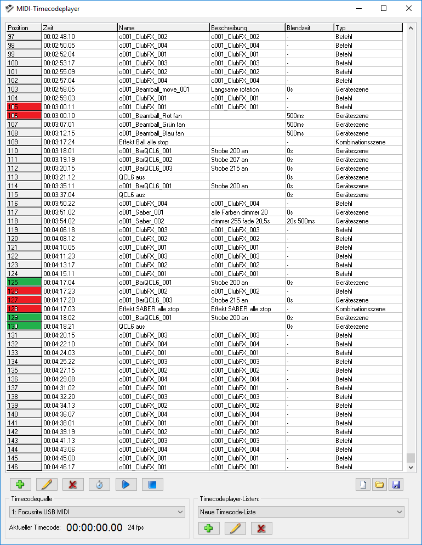Add a new timecode list with green plus
The image size is (422, 545).
(x=209, y=529)
